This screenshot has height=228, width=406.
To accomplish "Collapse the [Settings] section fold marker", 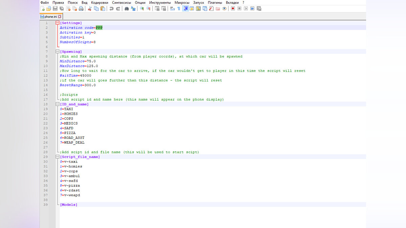I will click(57, 23).
